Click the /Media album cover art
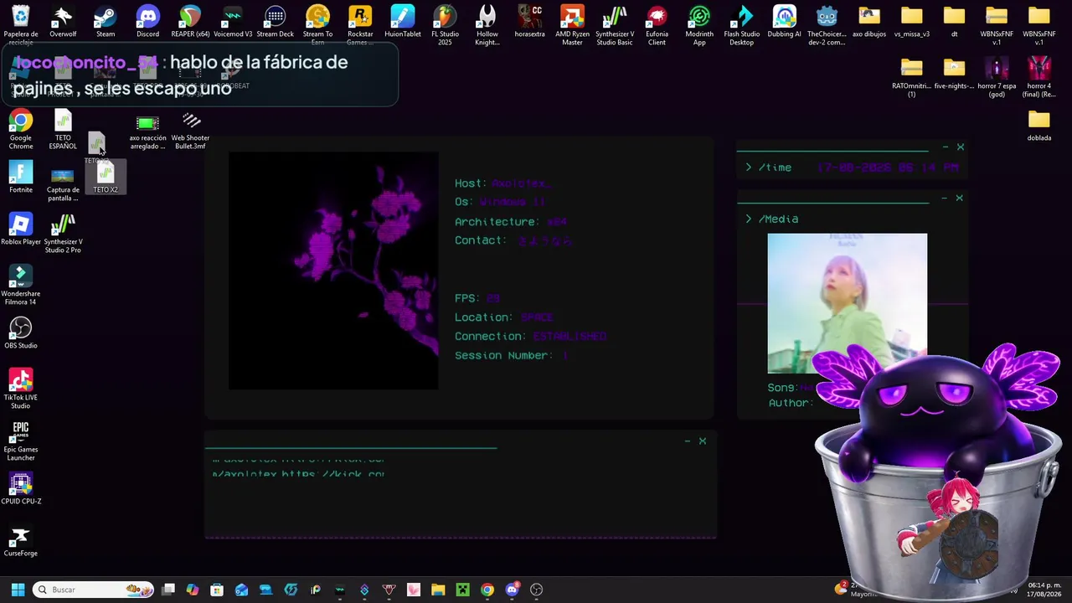The image size is (1072, 603). coord(848,303)
